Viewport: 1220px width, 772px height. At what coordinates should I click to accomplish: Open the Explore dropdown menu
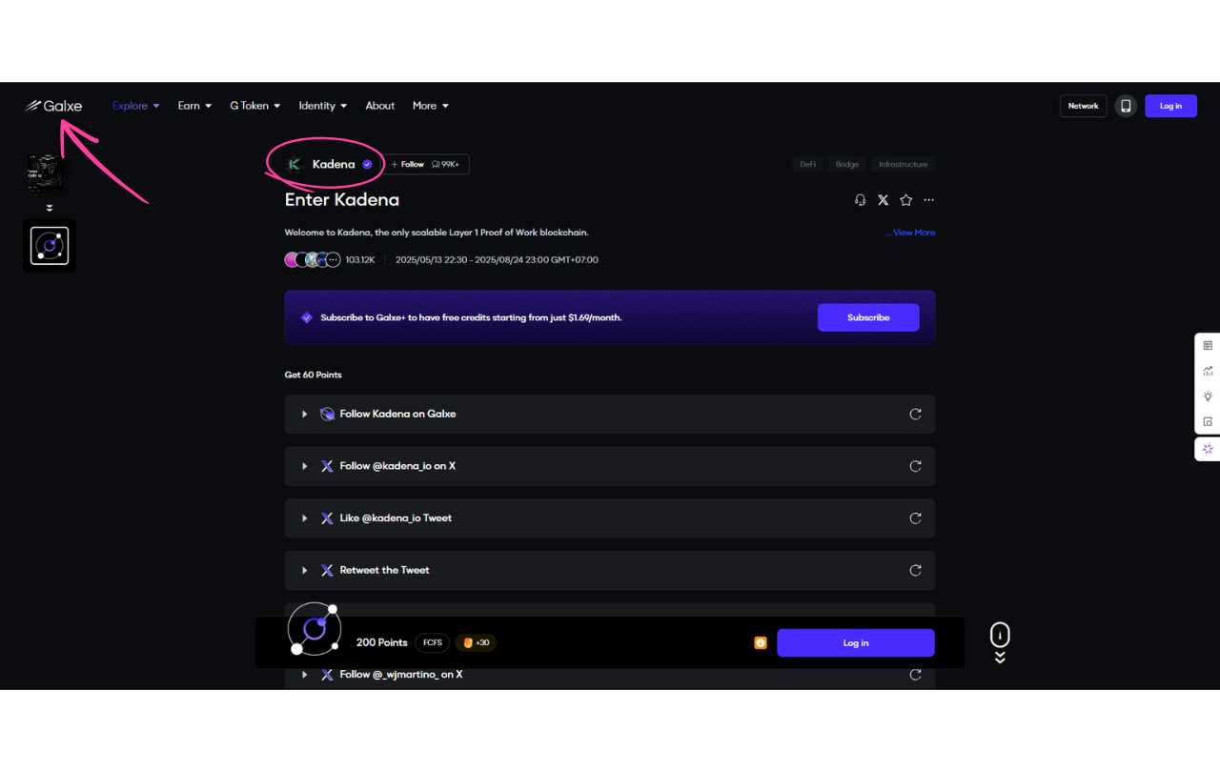(135, 106)
